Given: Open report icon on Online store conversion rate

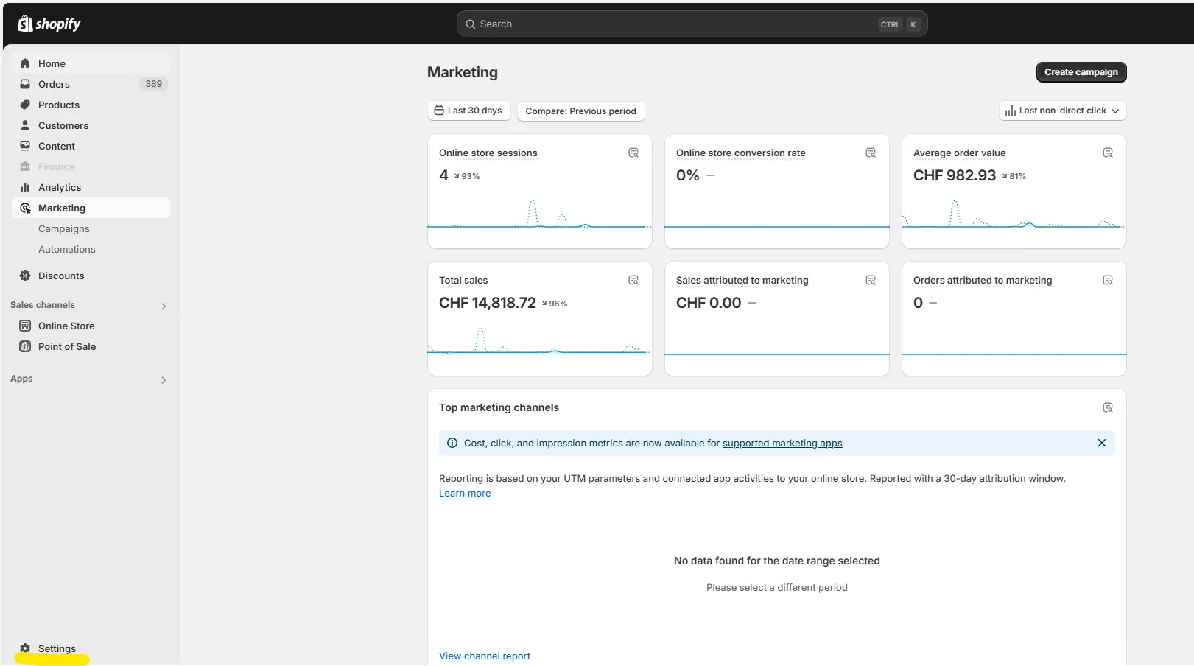Looking at the screenshot, I should (x=870, y=153).
